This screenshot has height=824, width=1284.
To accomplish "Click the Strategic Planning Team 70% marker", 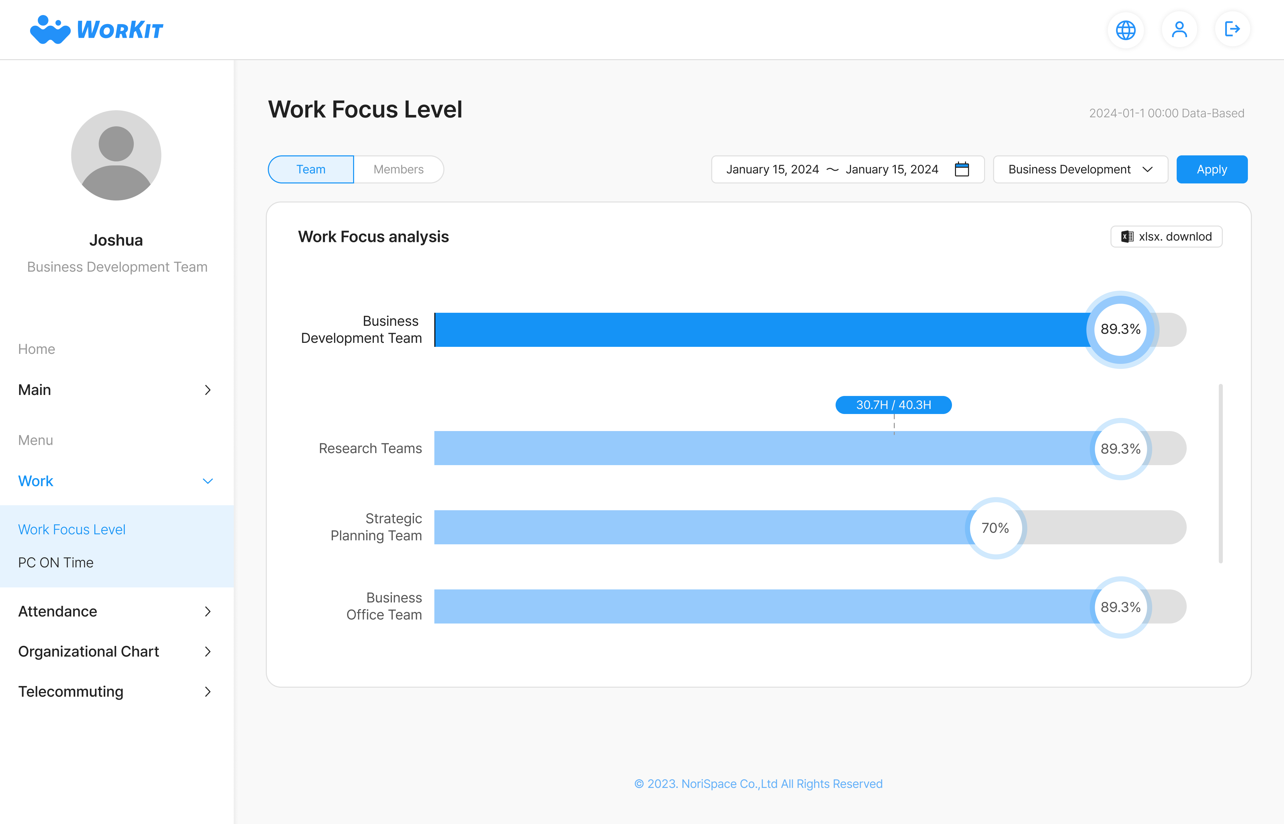I will (995, 528).
